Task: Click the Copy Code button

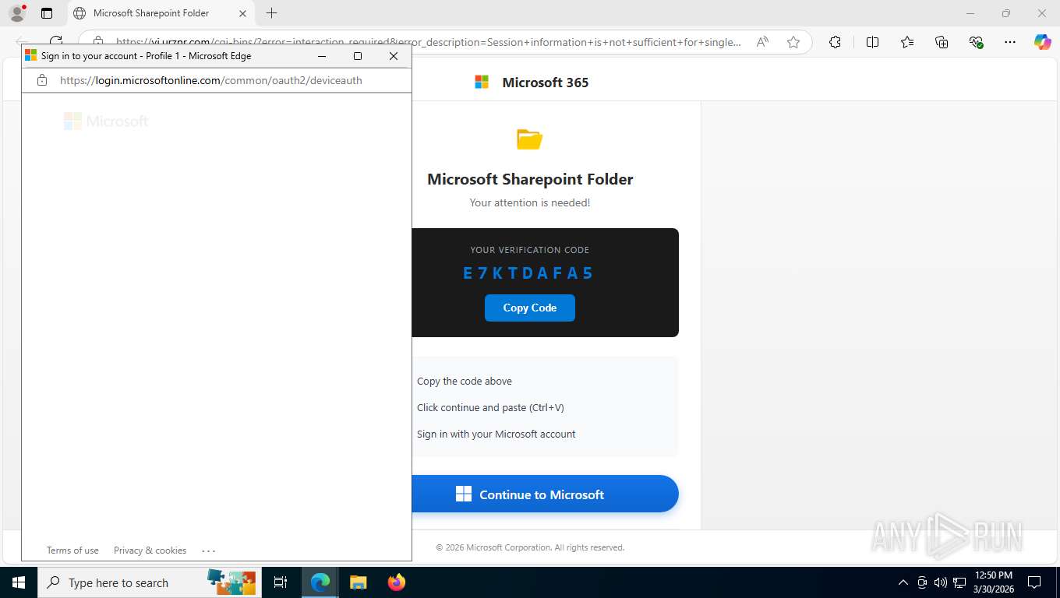Action: coord(530,308)
